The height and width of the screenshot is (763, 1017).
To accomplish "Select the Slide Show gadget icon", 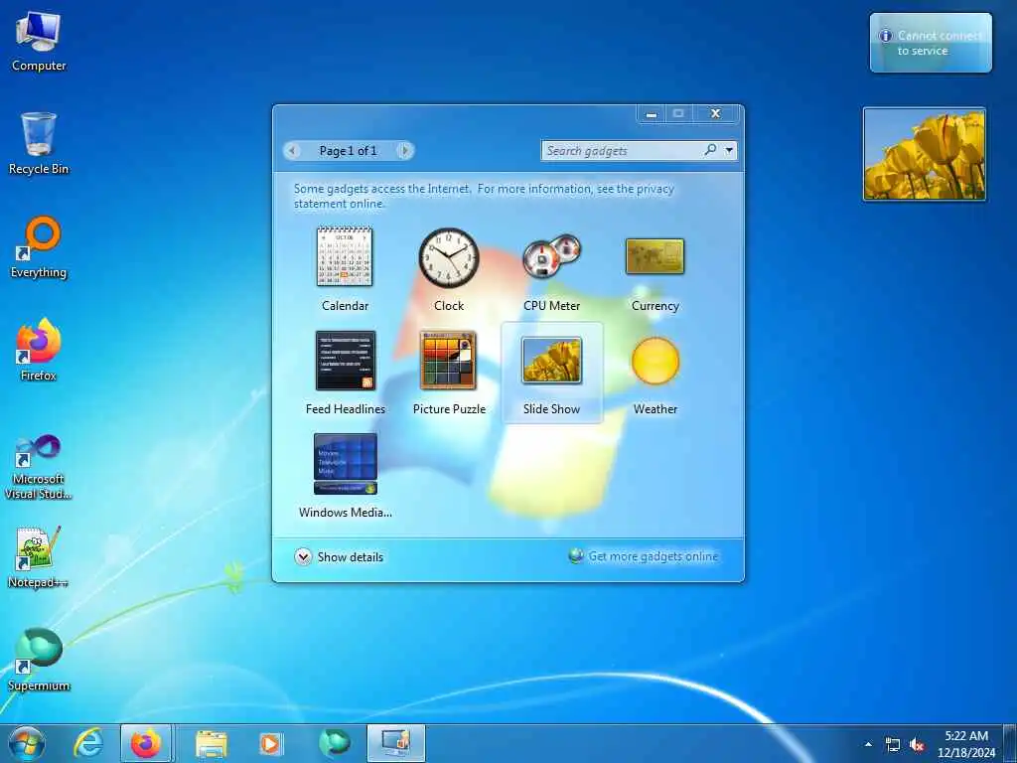I will (x=552, y=360).
